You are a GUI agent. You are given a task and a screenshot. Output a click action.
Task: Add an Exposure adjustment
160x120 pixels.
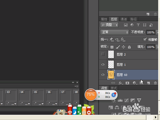pos(133,100)
